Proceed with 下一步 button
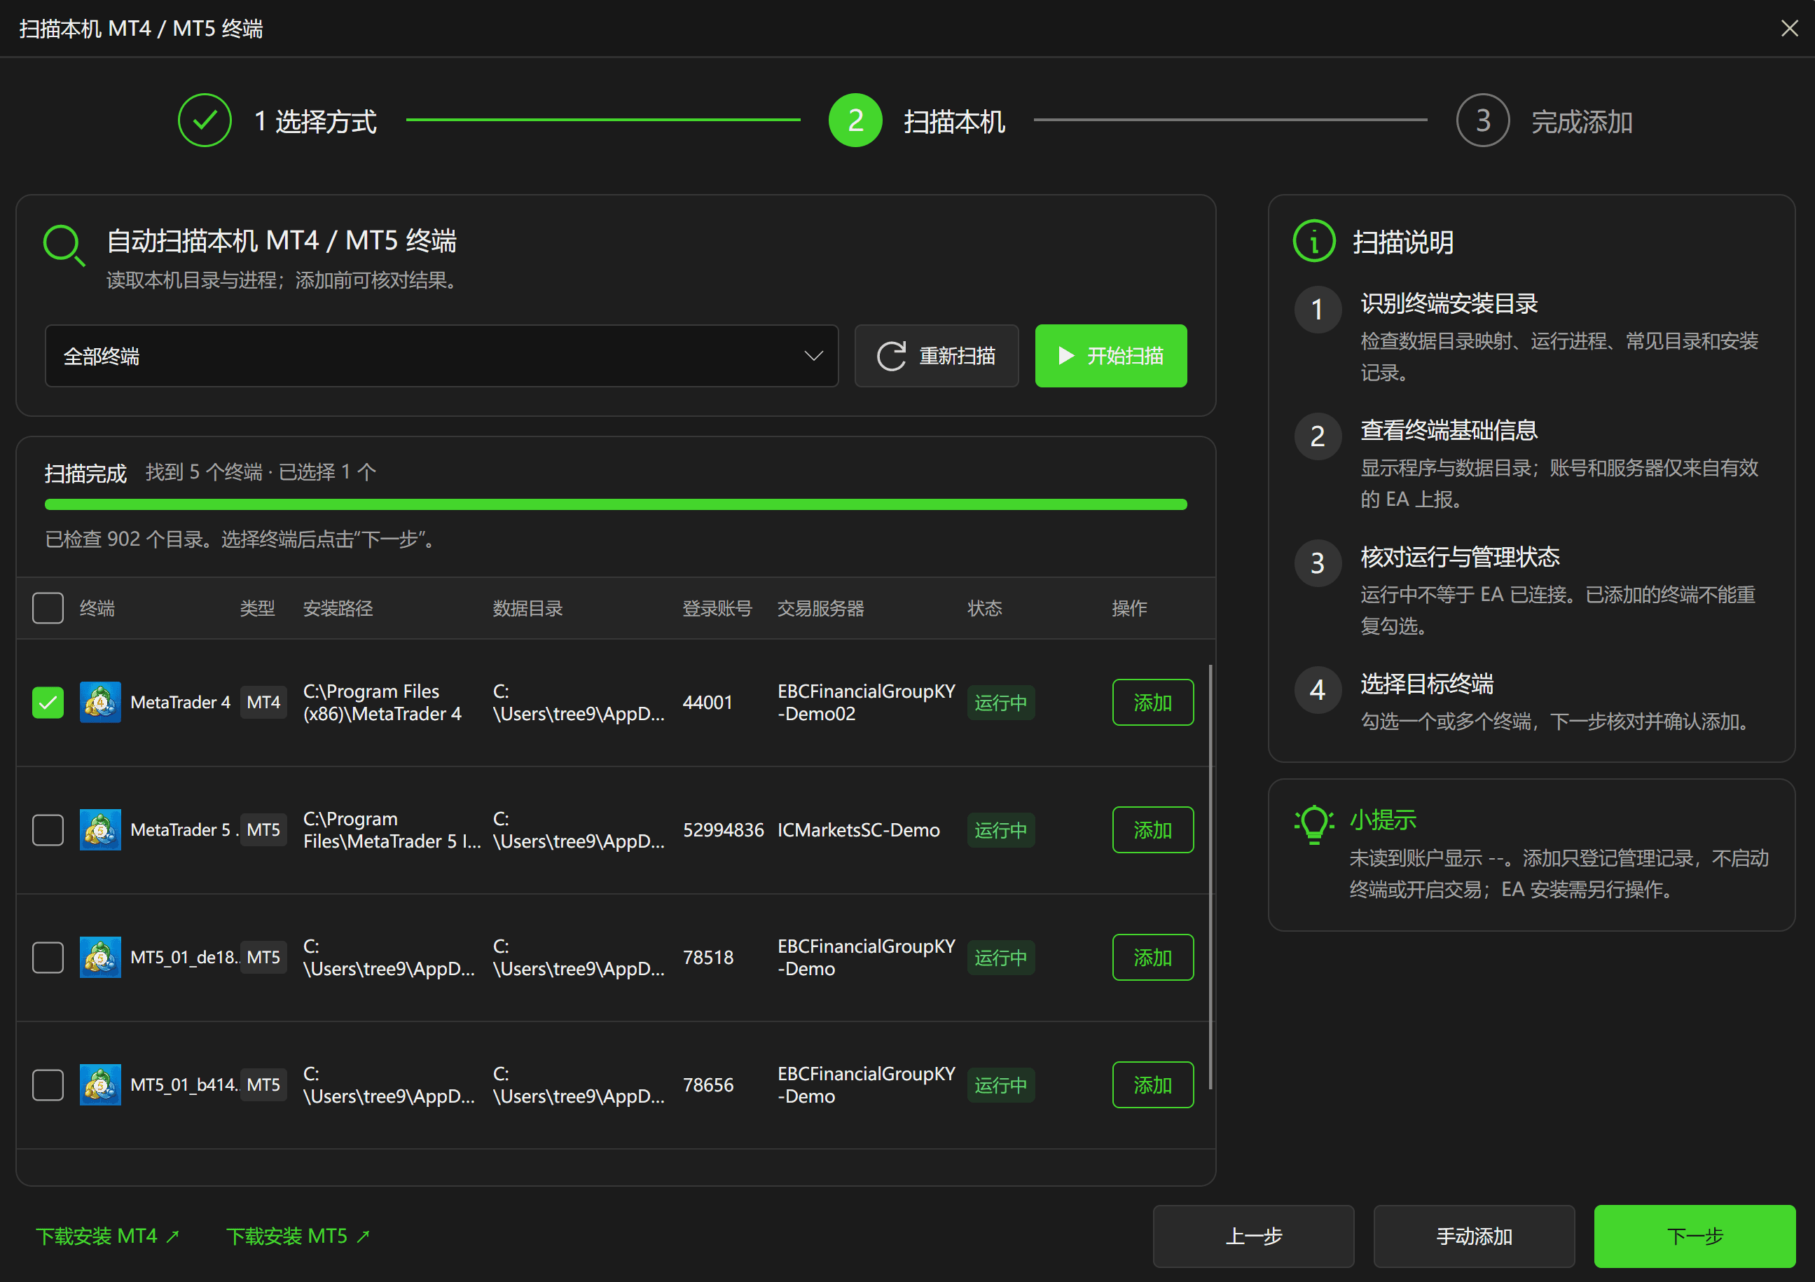 [x=1695, y=1235]
